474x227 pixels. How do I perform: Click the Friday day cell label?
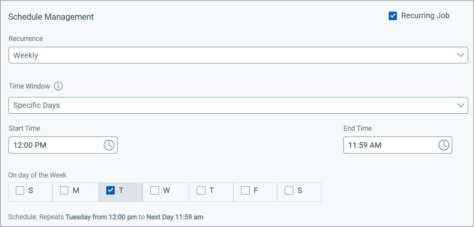255,190
